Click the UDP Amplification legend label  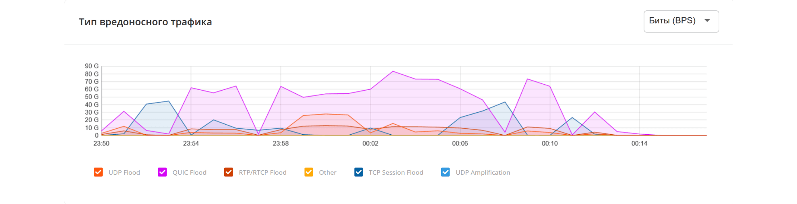(x=483, y=173)
